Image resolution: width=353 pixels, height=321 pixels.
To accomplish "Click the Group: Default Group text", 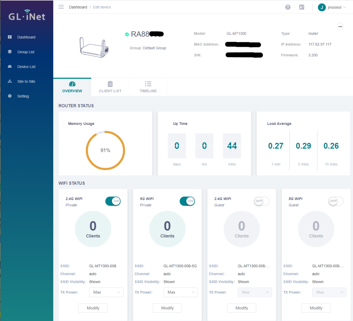I will point(148,48).
